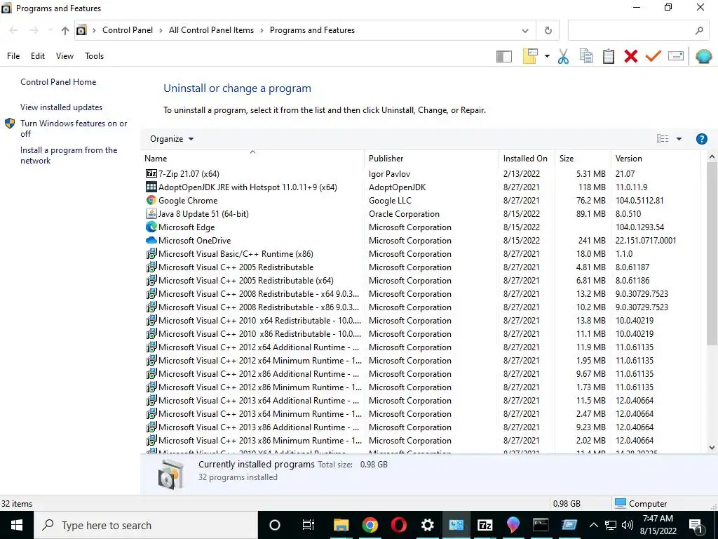Open Opera browser from taskbar
Screen dimensions: 718x539
(398, 525)
